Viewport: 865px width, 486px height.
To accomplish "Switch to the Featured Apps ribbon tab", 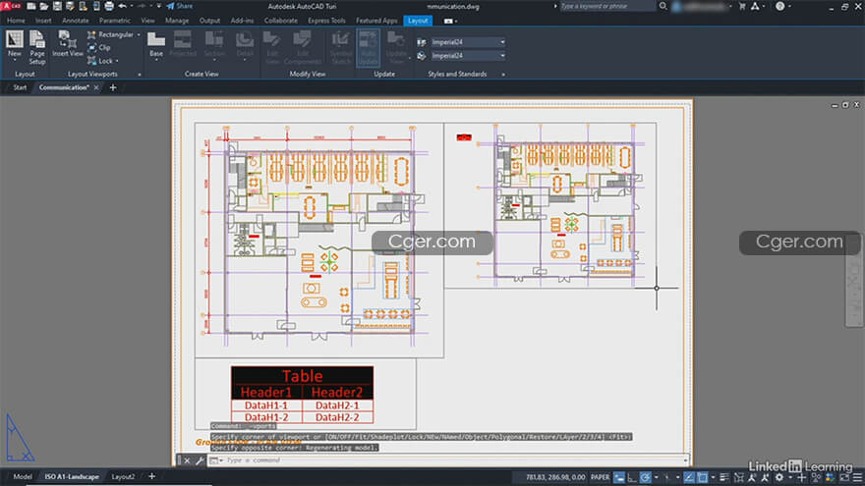I will coord(376,21).
